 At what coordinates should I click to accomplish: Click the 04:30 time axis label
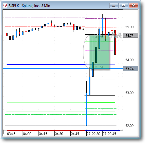[59, 134]
